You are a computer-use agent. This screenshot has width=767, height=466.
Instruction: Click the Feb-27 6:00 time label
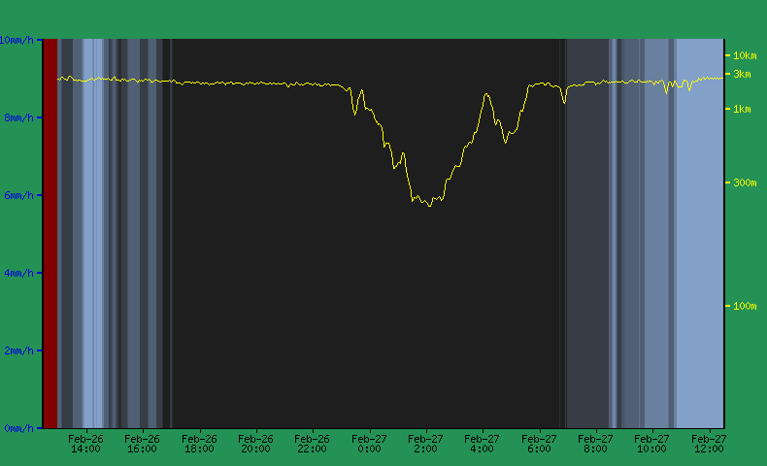539,444
